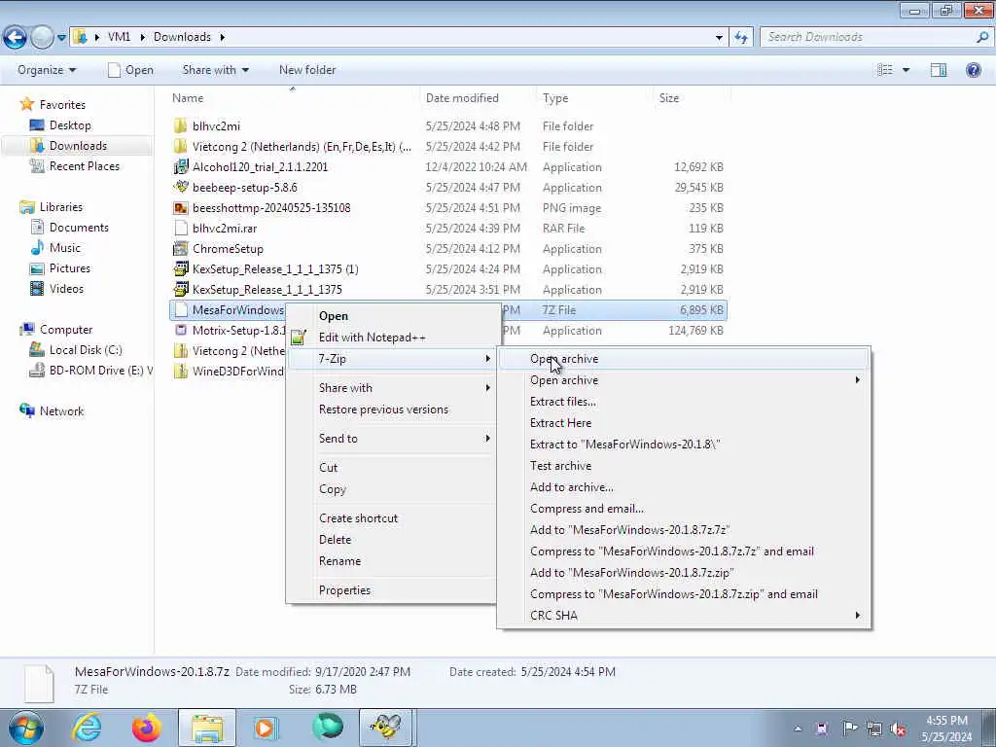Toggle the preview pane icon
Image resolution: width=996 pixels, height=747 pixels.
click(x=939, y=70)
